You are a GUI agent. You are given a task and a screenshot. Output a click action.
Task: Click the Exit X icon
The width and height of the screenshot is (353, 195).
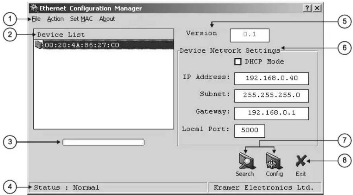301,161
